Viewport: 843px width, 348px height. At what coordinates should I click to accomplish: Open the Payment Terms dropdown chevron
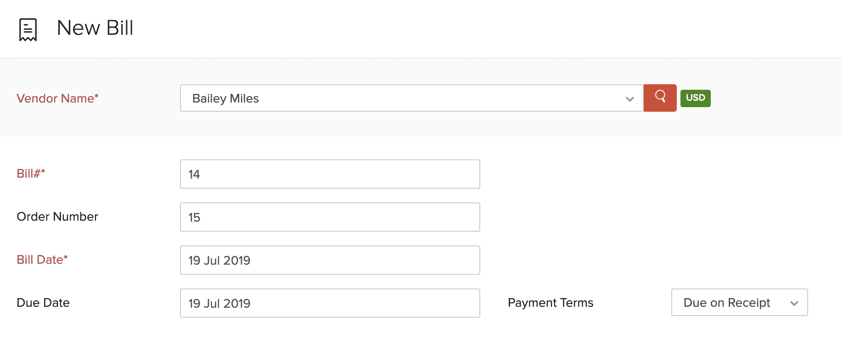coord(794,303)
